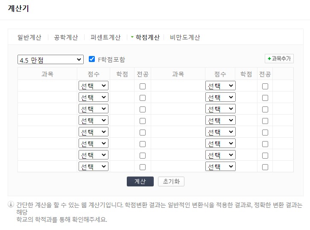
Task: Go to the 비만도계산 tab
Action: click(185, 37)
